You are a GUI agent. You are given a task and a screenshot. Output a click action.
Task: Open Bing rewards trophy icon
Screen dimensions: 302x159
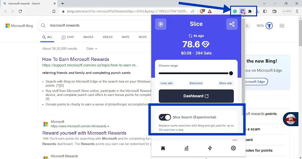269,26
